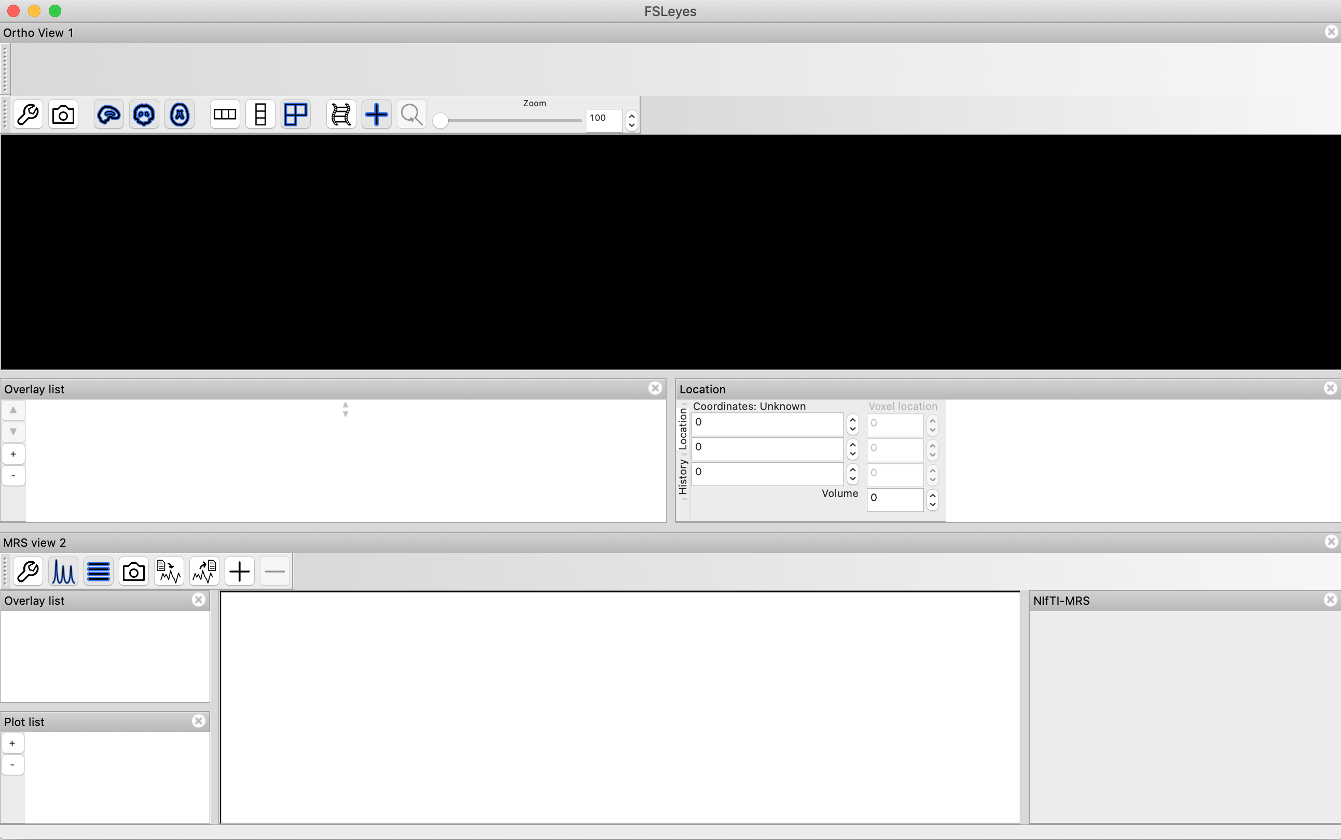The height and width of the screenshot is (840, 1341).
Task: Take MRS view screenshot camera icon
Action: 134,572
